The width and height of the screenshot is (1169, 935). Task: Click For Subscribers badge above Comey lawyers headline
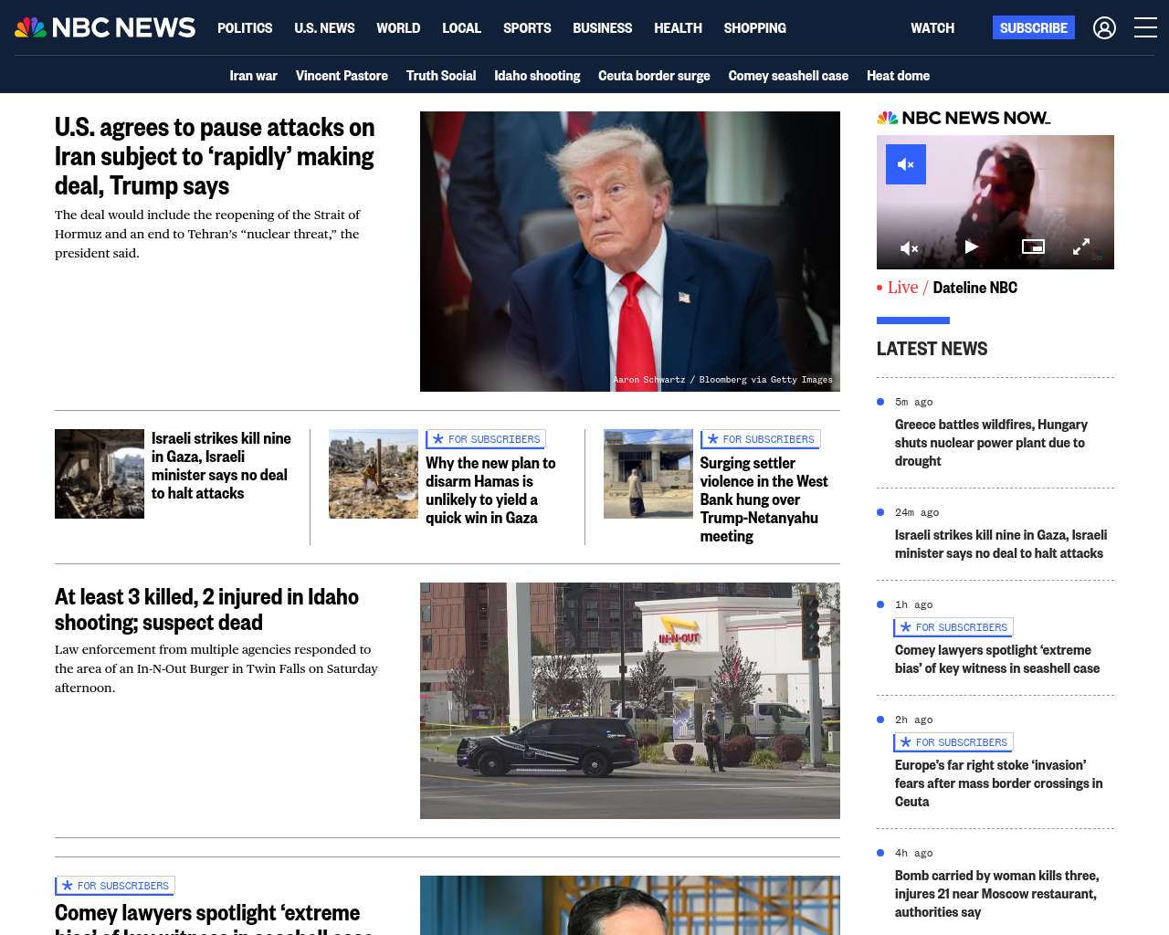(115, 886)
